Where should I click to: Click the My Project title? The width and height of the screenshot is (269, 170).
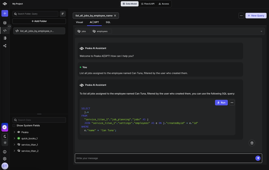[x=18, y=4]
